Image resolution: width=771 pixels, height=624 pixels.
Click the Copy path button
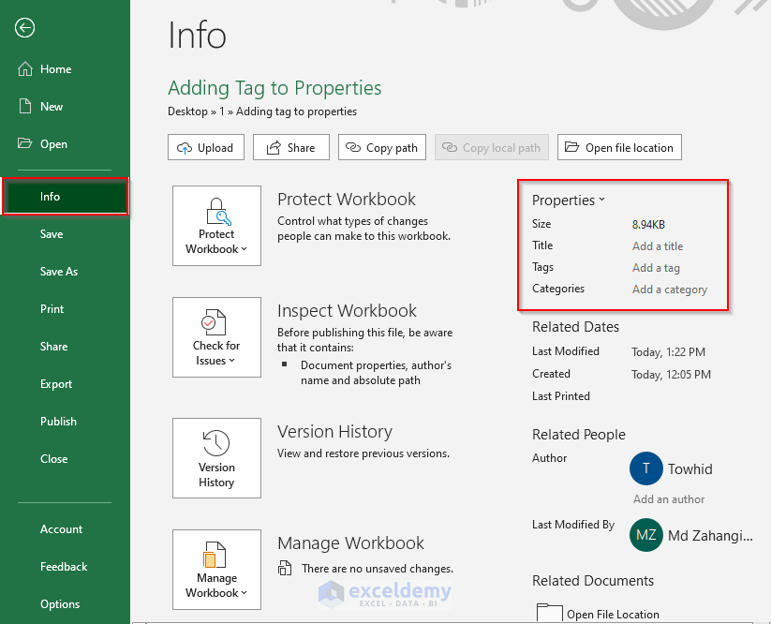click(x=381, y=147)
